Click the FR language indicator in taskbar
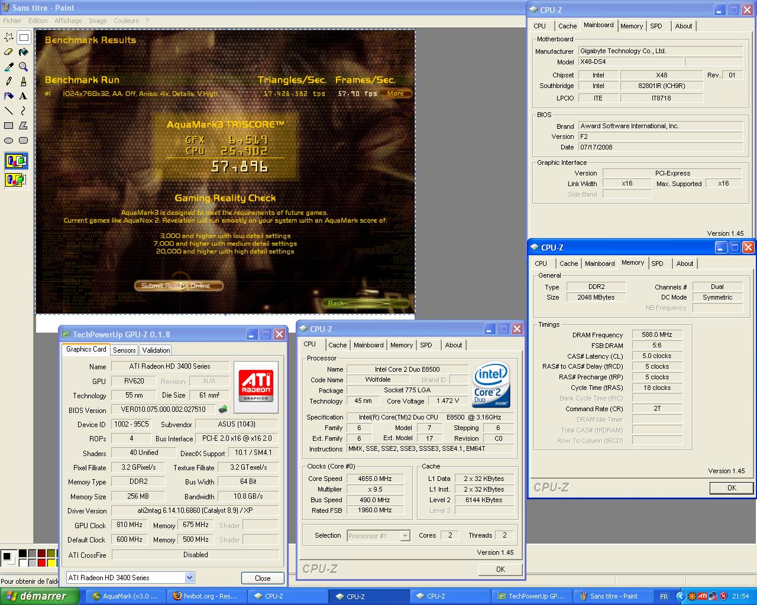757x605 pixels. (x=664, y=596)
